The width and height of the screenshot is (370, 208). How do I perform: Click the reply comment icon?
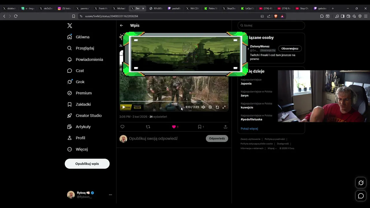pyautogui.click(x=122, y=127)
